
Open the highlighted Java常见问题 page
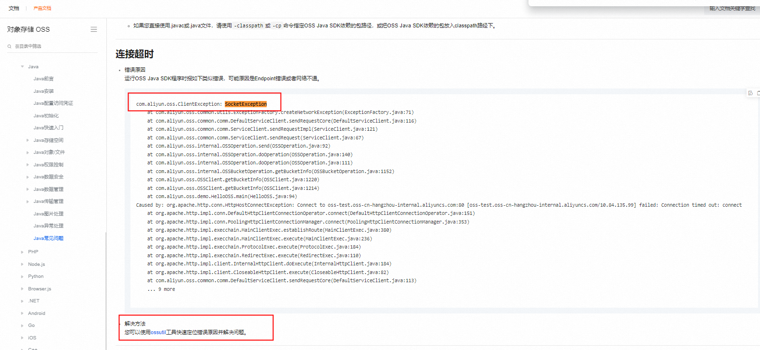49,238
